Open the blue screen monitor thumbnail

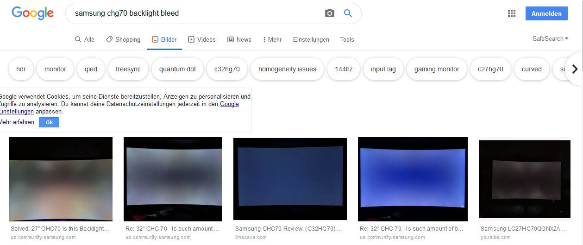[x=413, y=179]
